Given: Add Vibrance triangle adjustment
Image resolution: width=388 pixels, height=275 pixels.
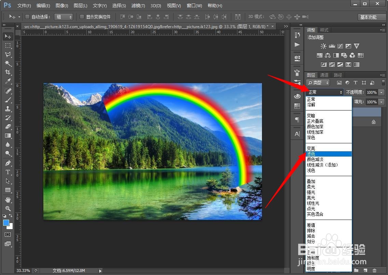Looking at the screenshot, I should (357, 46).
